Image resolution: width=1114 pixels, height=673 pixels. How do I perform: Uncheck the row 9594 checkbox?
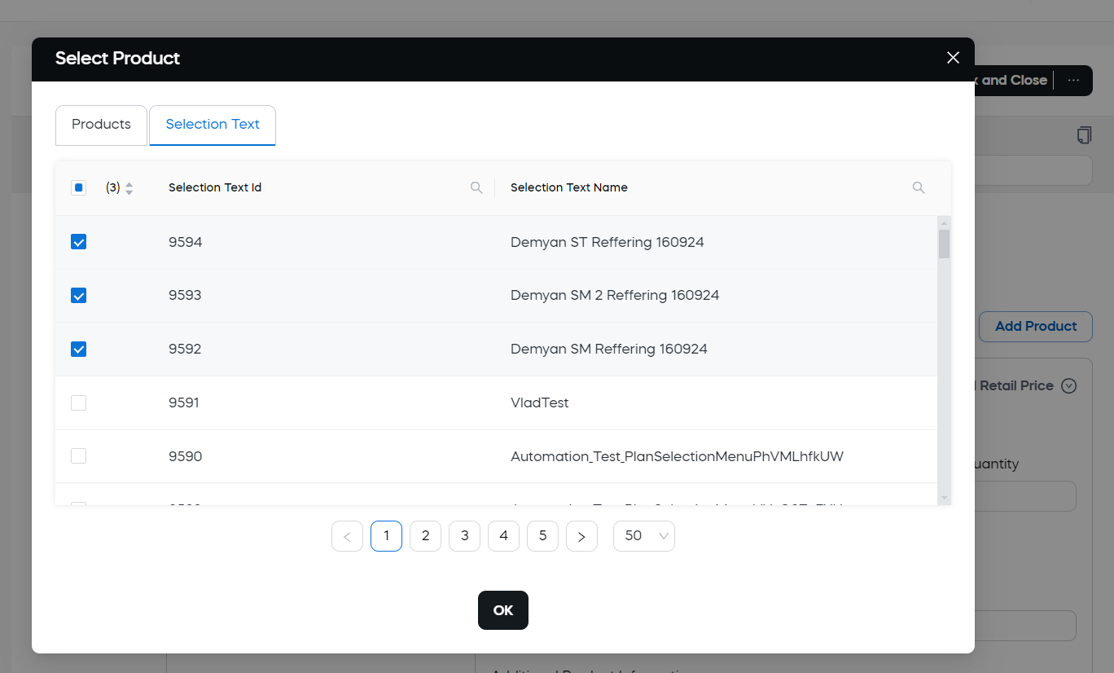tap(78, 242)
